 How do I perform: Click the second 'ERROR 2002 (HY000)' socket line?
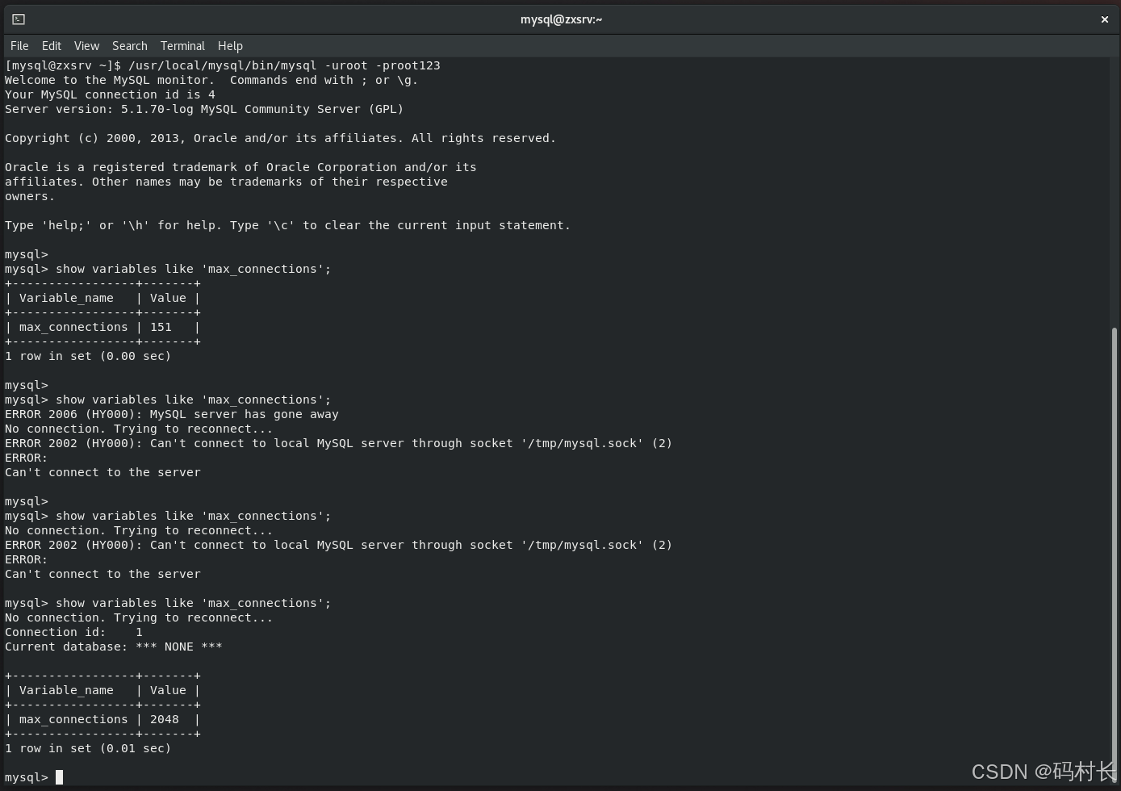click(338, 545)
